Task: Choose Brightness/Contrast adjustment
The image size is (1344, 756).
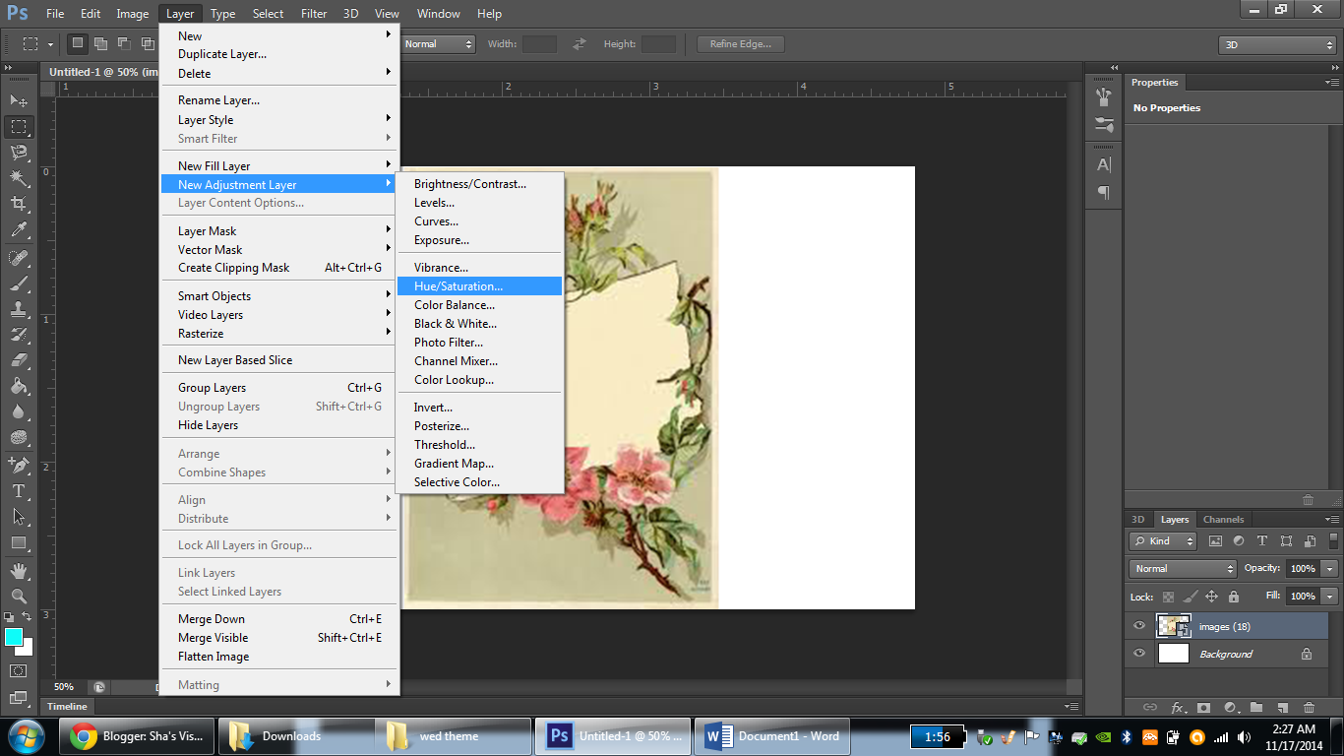Action: 479,184
